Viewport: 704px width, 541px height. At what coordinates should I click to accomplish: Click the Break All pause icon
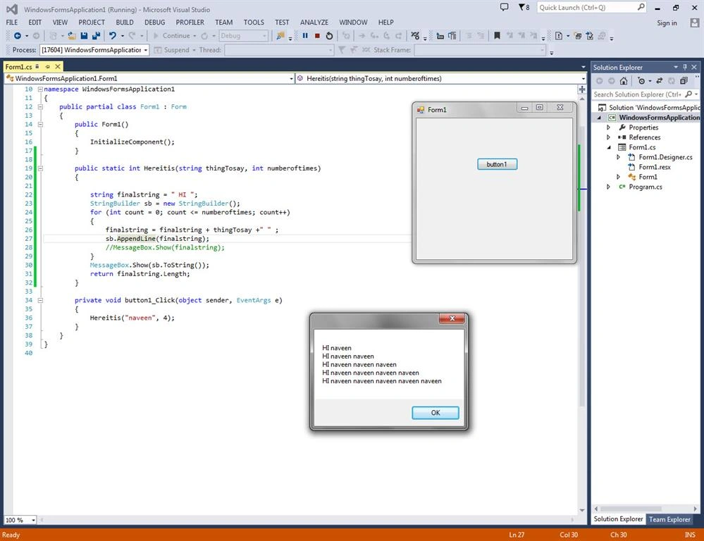(x=305, y=36)
